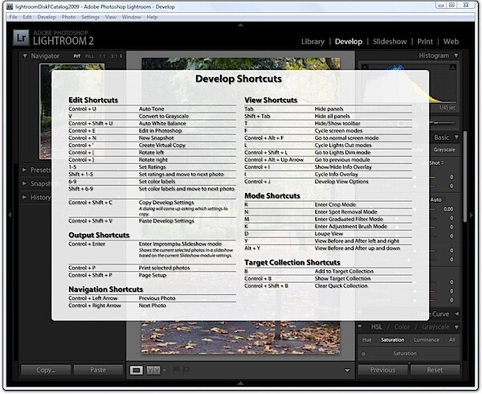
Task: Open the Photo menu
Action: tap(68, 17)
